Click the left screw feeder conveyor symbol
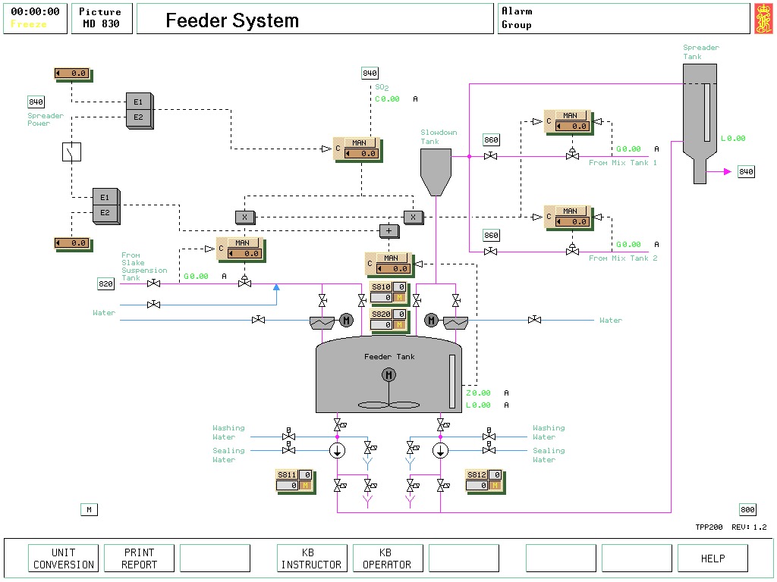Image resolution: width=777 pixels, height=582 pixels. coord(322,323)
